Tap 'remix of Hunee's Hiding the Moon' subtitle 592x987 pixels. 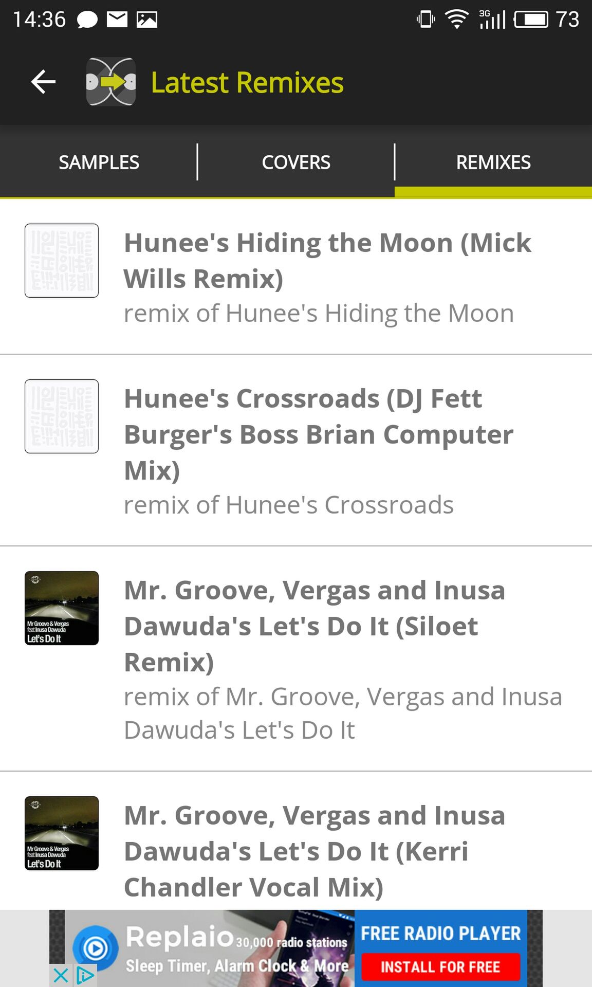[x=319, y=313]
